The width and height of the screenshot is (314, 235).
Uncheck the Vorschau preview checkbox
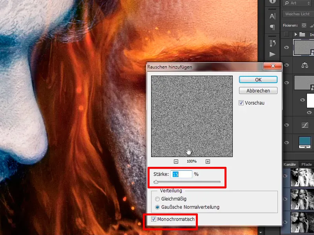tap(241, 103)
